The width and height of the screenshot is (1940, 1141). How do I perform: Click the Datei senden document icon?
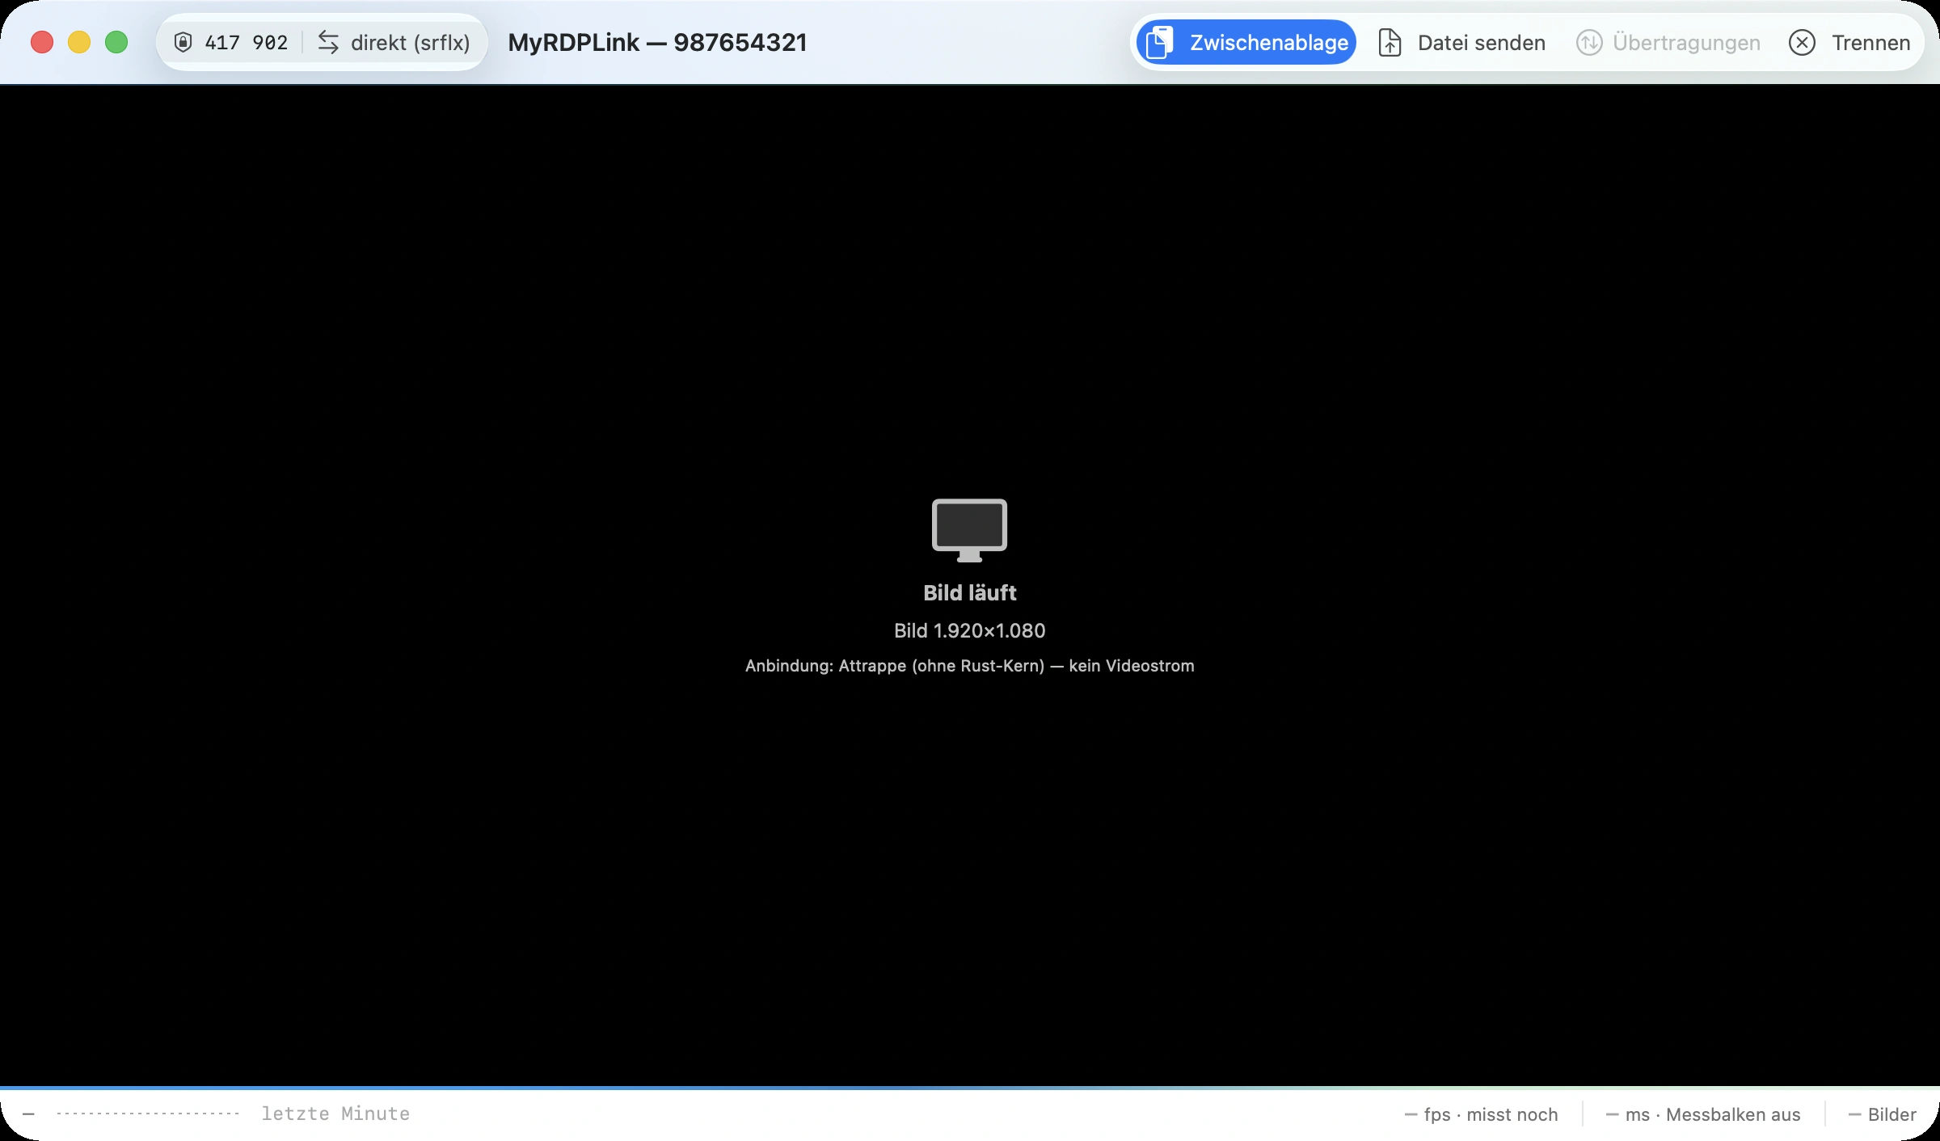[1390, 42]
